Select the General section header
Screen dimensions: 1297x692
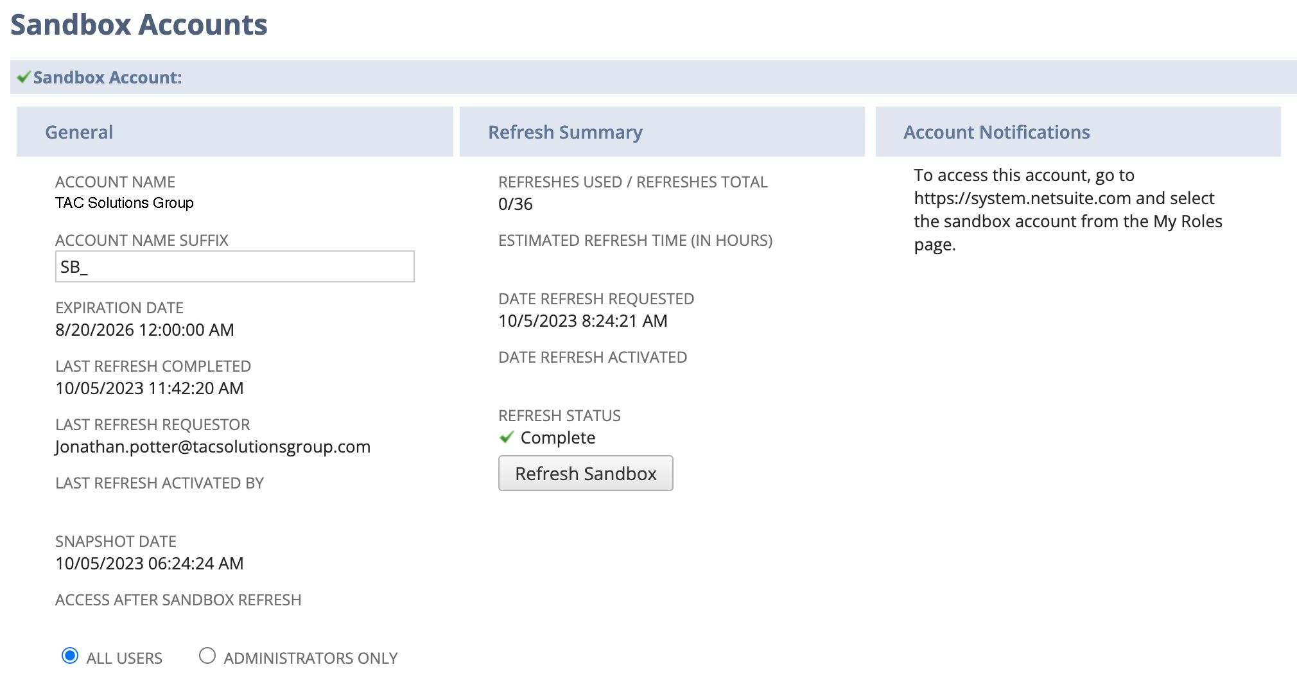79,132
